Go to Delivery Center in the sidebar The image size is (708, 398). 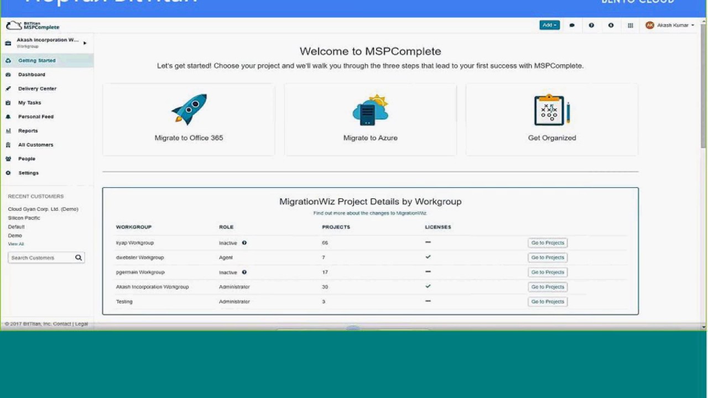(x=37, y=88)
